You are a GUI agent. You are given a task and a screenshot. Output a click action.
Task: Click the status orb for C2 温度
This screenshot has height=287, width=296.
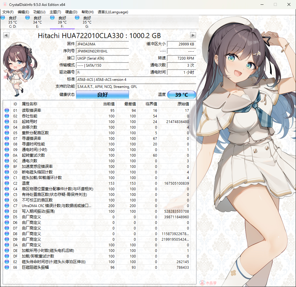(7, 183)
